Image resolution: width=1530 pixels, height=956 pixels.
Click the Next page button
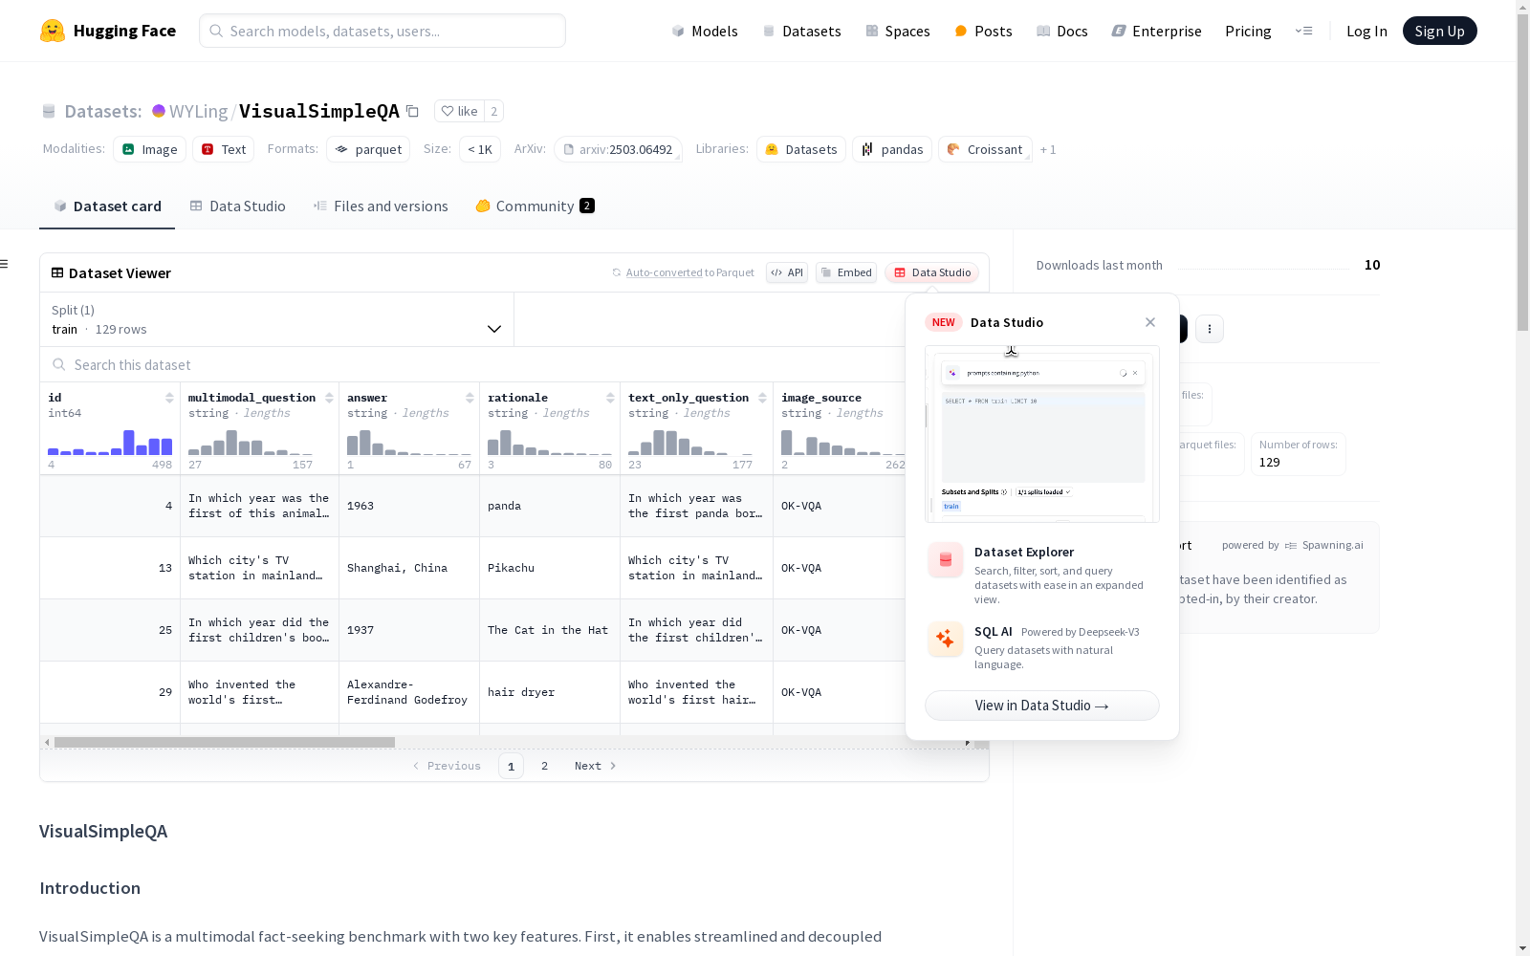(x=595, y=766)
